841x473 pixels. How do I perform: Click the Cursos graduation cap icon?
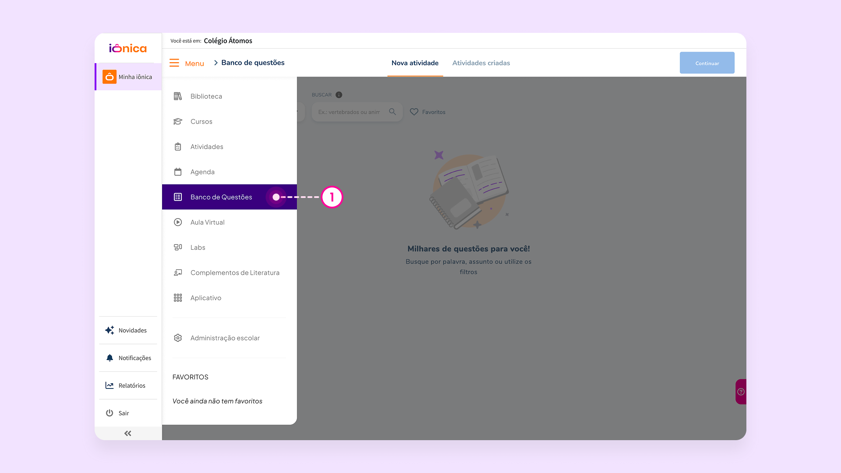[x=178, y=121]
